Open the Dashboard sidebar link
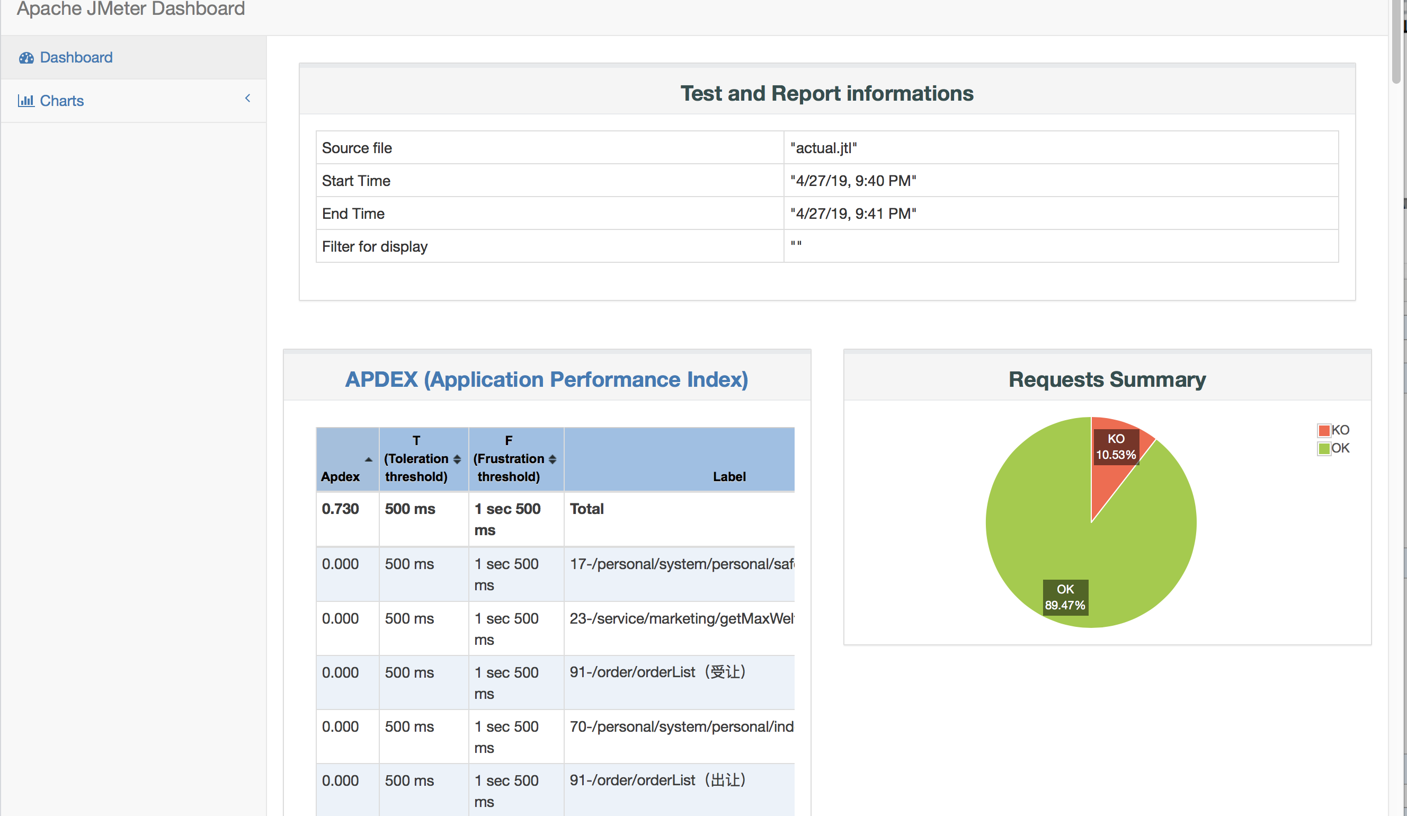1407x816 pixels. [x=76, y=58]
